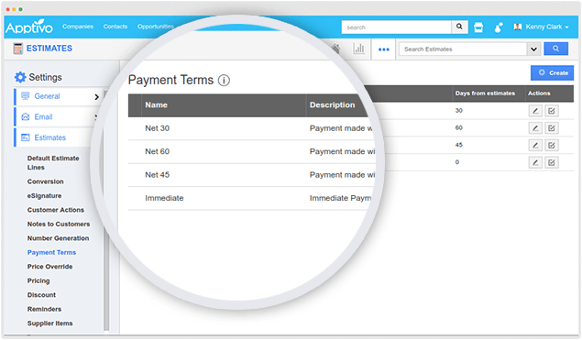Select Notes to Customers setting
The width and height of the screenshot is (582, 340).
point(59,224)
